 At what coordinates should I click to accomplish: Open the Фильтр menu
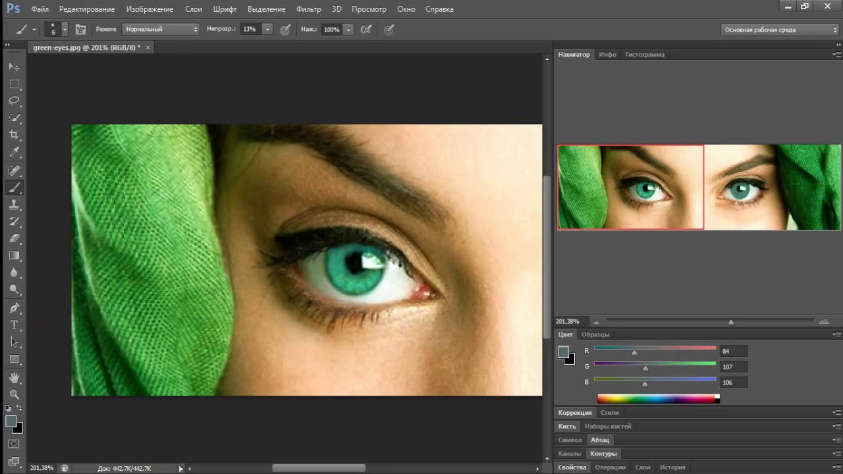tap(308, 9)
